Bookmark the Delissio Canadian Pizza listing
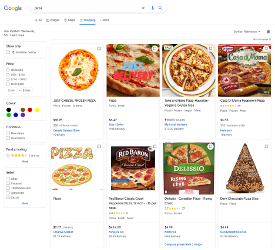275x250 pixels. tap(210, 146)
